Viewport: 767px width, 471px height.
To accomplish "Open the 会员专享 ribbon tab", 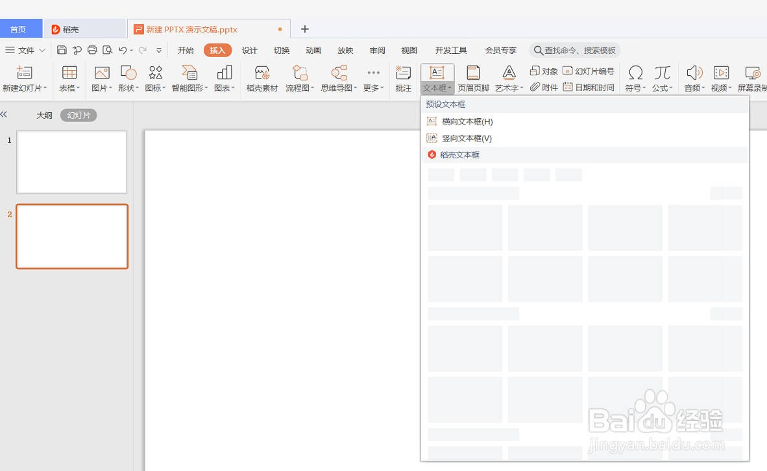I will tap(500, 51).
